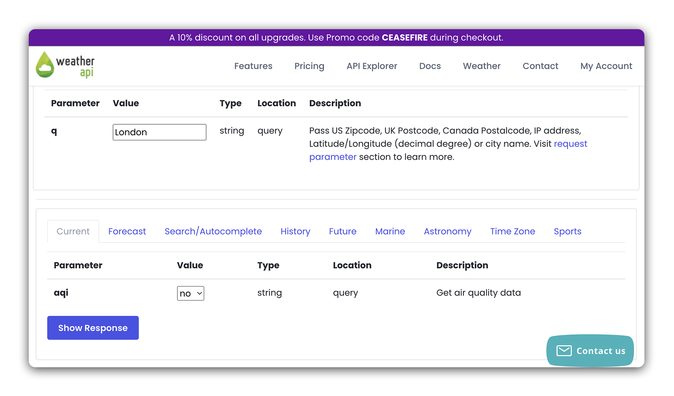Select the Current tab
Viewport: 674px width, 396px height.
point(73,232)
